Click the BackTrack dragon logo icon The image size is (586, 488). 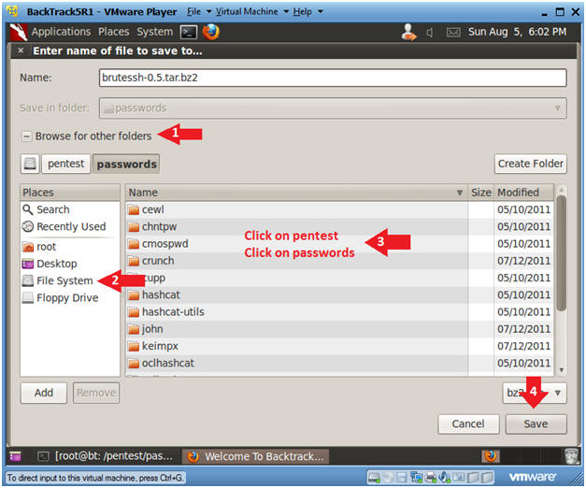point(19,32)
